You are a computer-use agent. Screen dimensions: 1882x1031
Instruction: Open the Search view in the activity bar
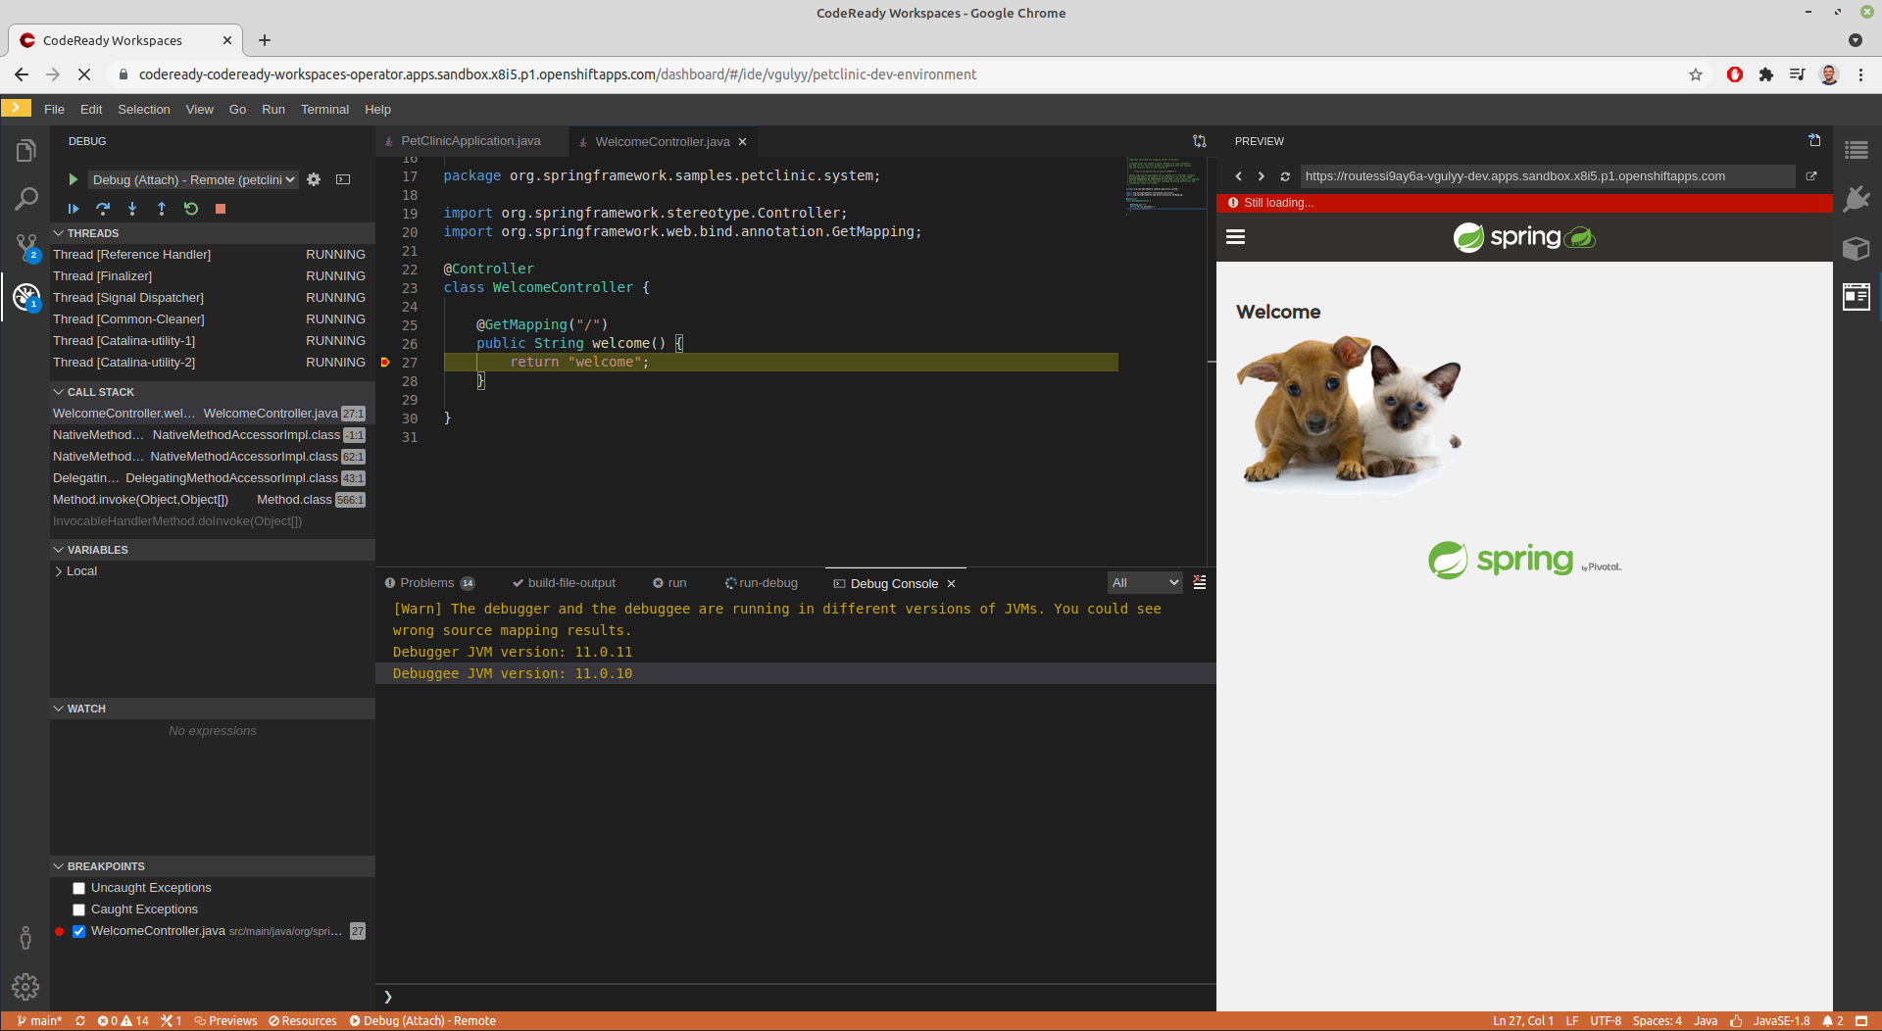[x=25, y=199]
